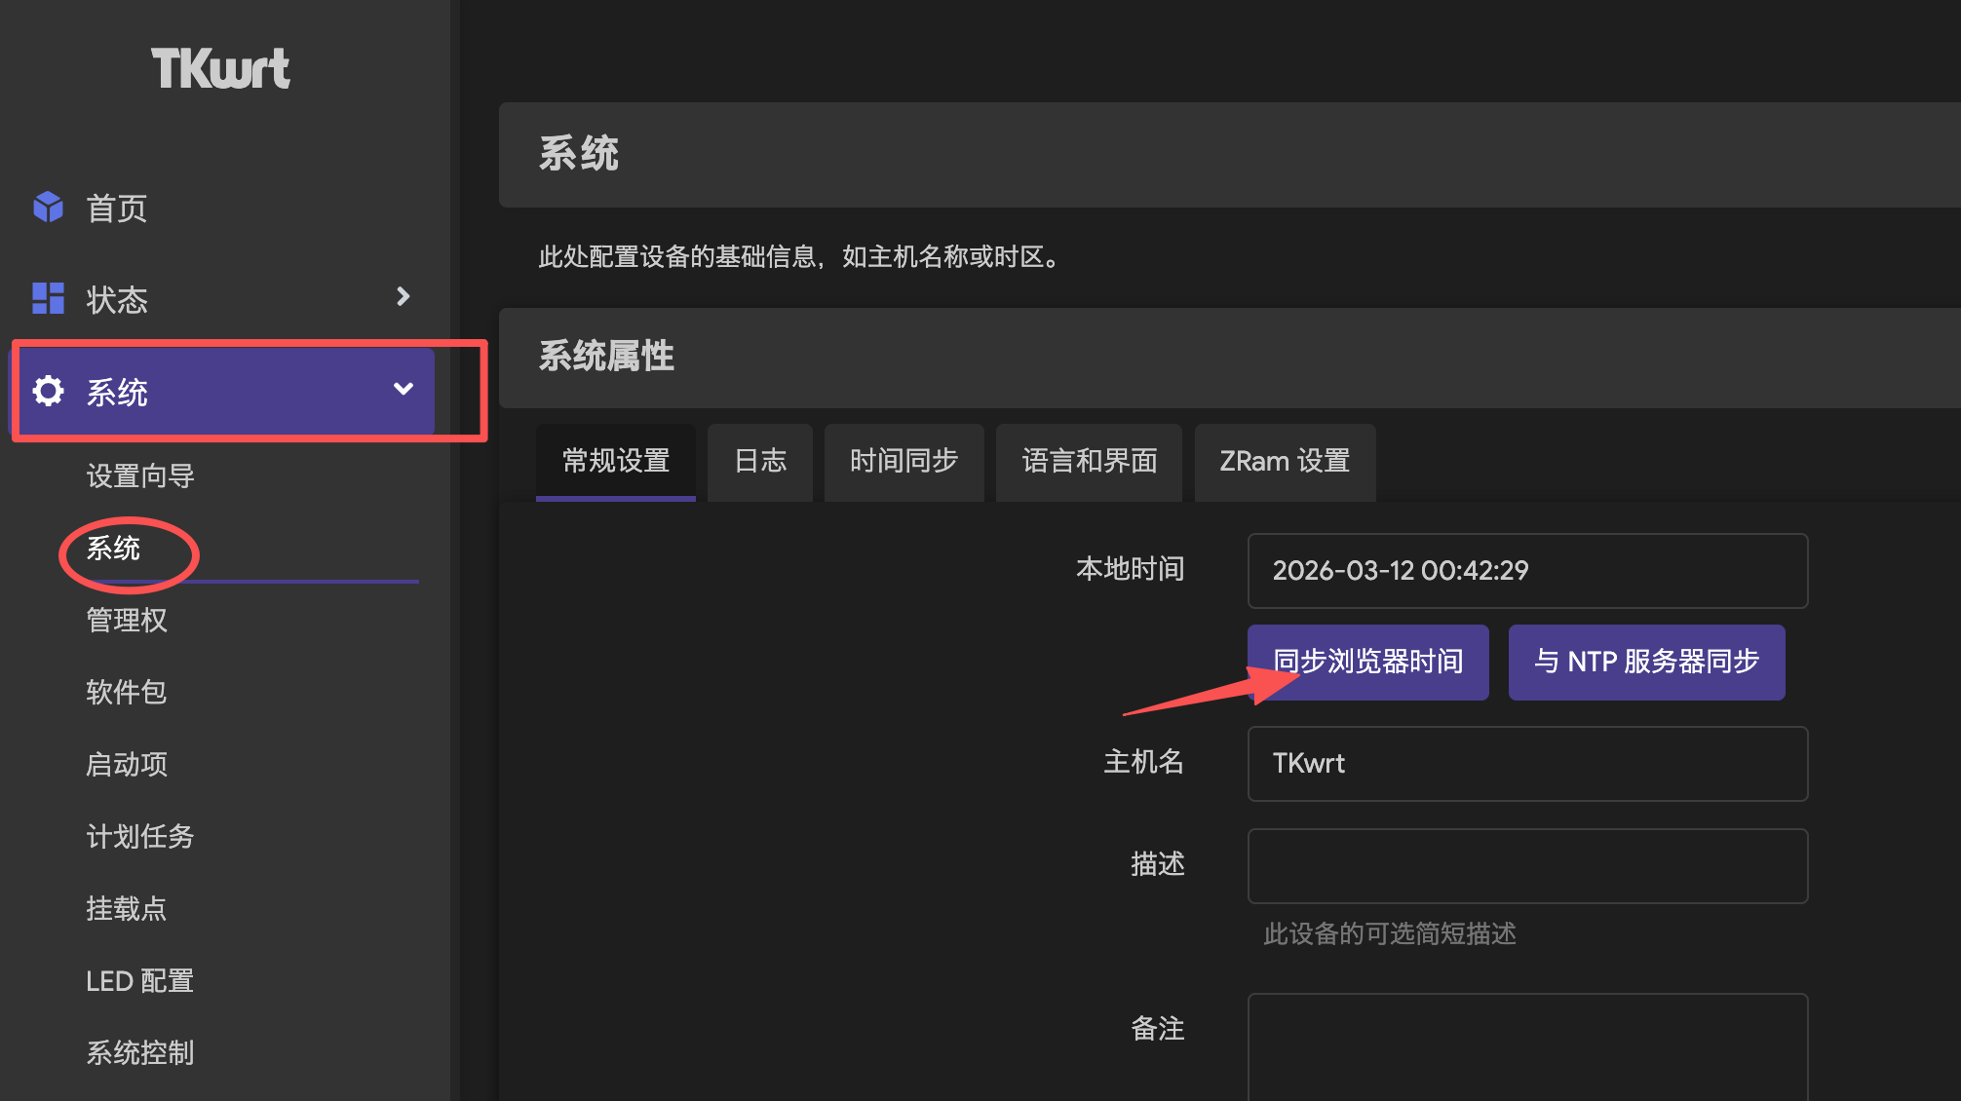Switch to the 语言和界面 tab

[1088, 462]
